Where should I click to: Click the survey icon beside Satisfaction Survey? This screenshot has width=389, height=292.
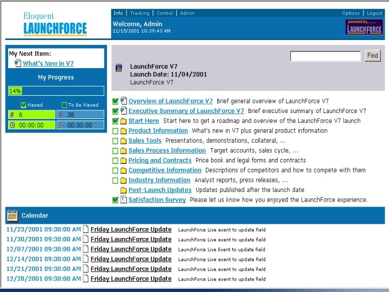click(124, 200)
